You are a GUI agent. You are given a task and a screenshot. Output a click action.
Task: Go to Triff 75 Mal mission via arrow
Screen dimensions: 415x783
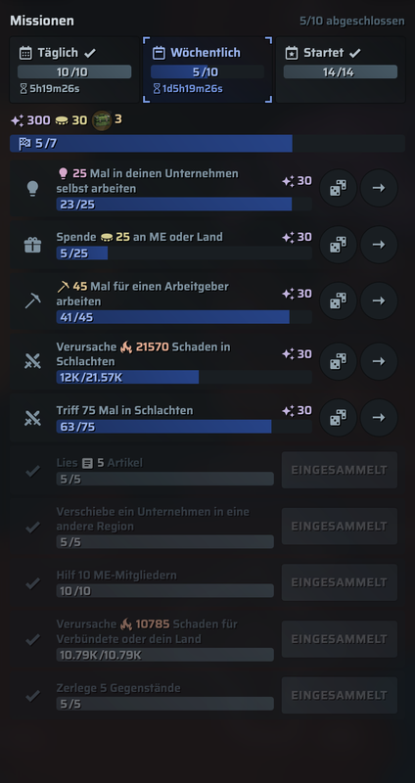tap(379, 418)
